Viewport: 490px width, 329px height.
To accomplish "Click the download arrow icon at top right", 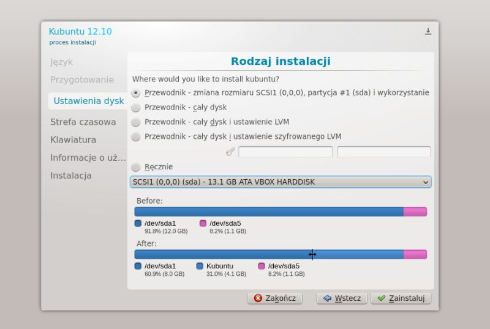I will (428, 31).
